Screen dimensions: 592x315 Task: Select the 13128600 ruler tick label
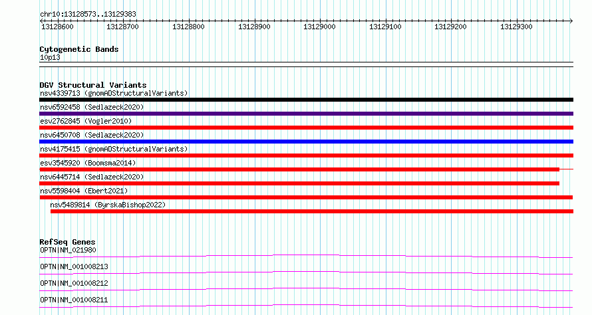pyautogui.click(x=57, y=27)
